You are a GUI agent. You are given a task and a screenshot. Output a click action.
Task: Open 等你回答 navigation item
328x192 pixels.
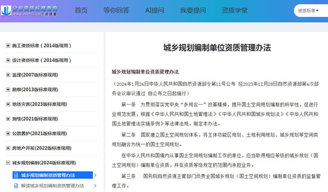[116, 10]
